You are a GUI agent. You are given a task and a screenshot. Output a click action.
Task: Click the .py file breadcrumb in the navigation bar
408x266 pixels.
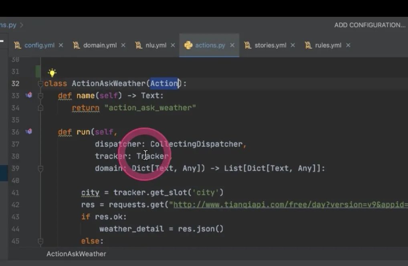click(x=8, y=25)
